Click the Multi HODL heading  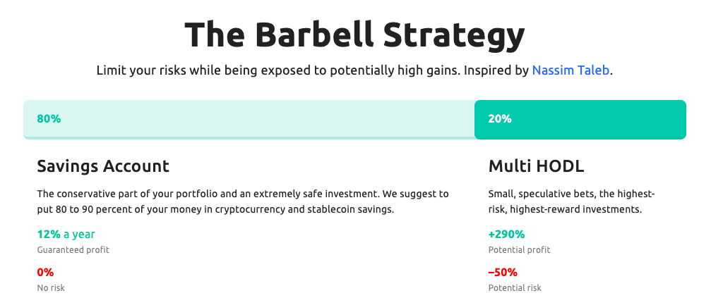coord(536,166)
